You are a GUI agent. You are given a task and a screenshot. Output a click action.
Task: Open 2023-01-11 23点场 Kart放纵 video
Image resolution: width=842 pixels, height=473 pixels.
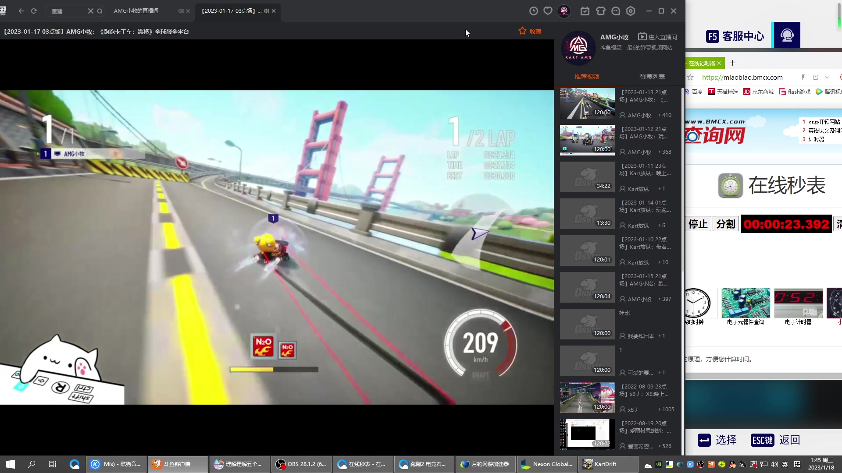click(587, 177)
